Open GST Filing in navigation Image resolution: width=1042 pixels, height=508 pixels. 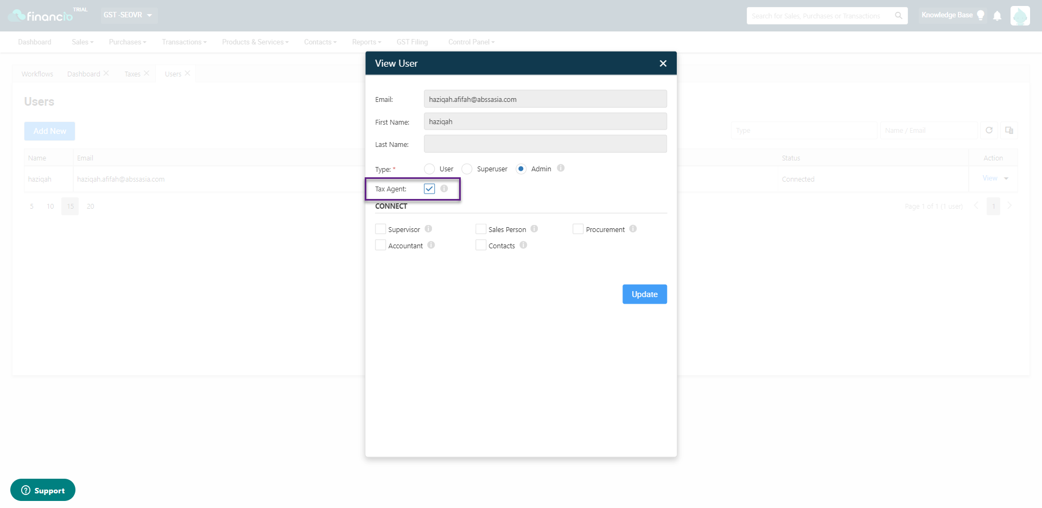[412, 42]
